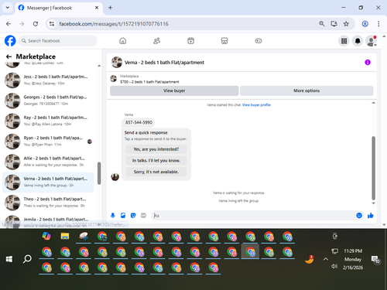Reload the page in browser
The width and height of the screenshot is (387, 290).
tap(36, 24)
